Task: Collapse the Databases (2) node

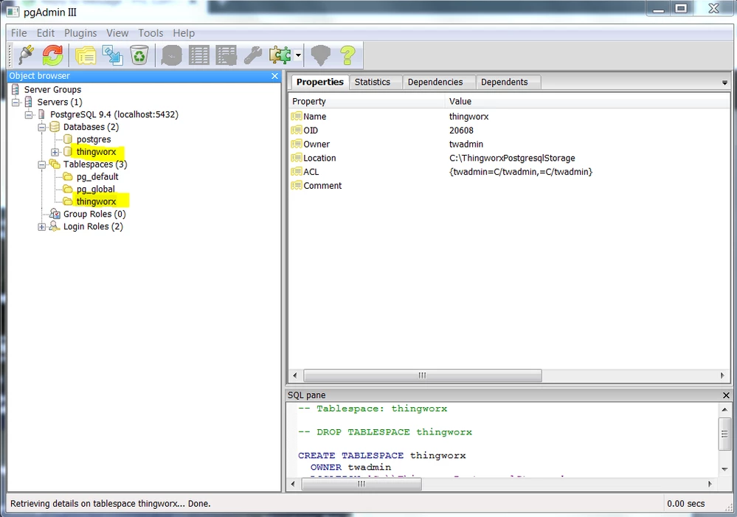Action: [x=42, y=127]
